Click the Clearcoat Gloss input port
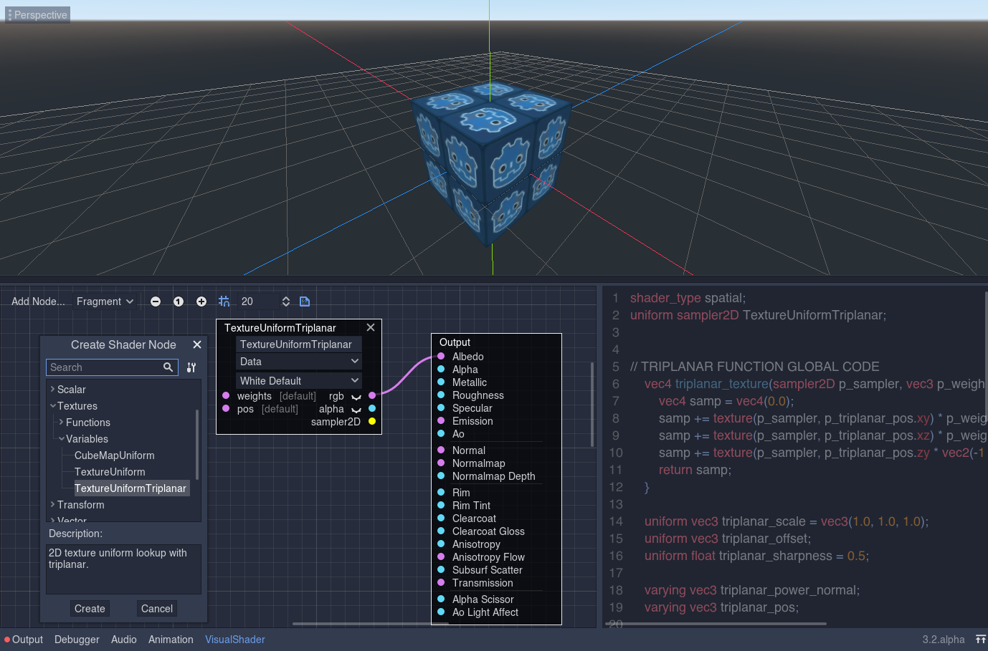This screenshot has width=988, height=651. pyautogui.click(x=441, y=531)
